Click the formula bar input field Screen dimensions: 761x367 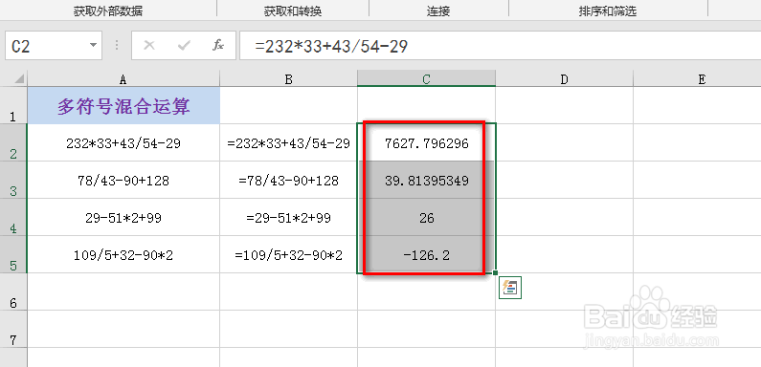click(x=500, y=46)
